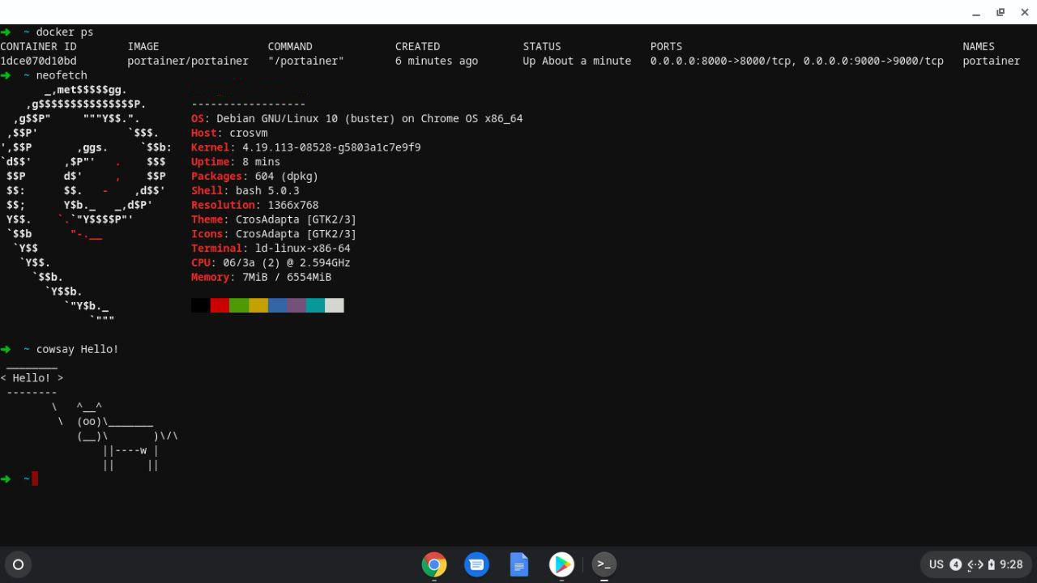Open the Play Store shelf icon
Viewport: 1037px width, 583px height.
point(561,564)
